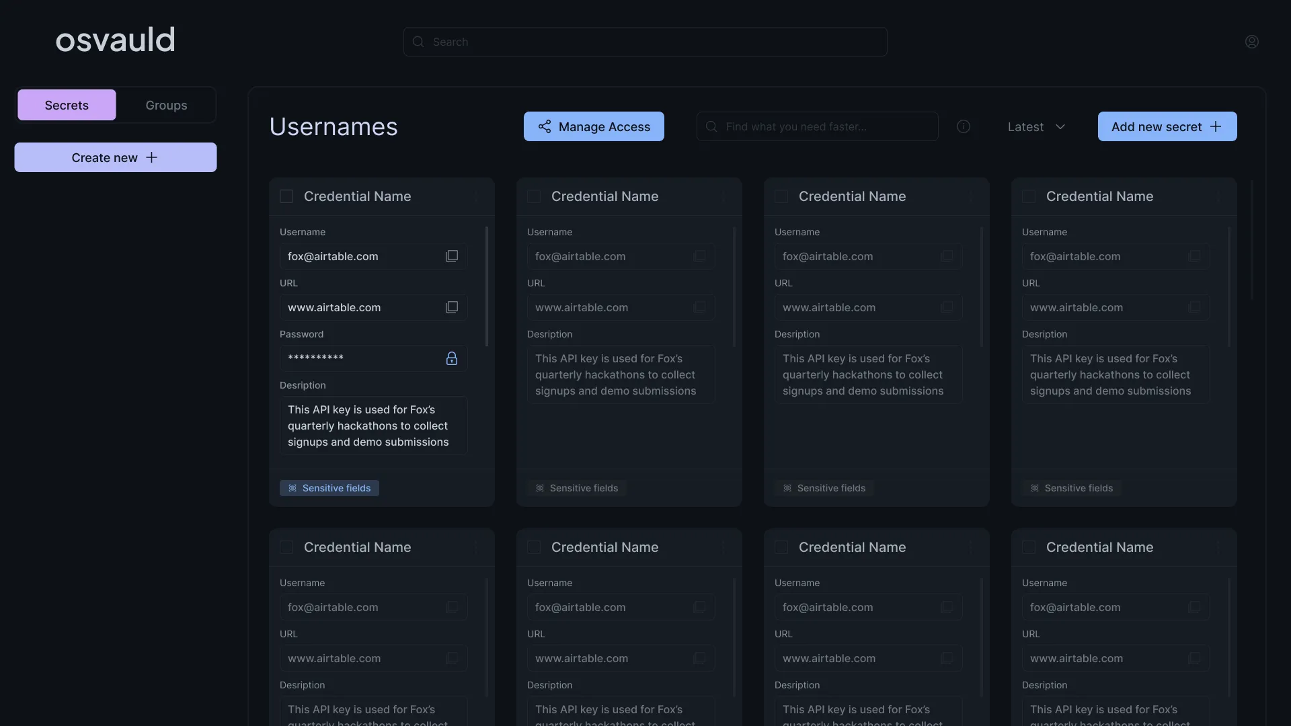
Task: Click the info icon beside Latest
Action: click(x=964, y=126)
